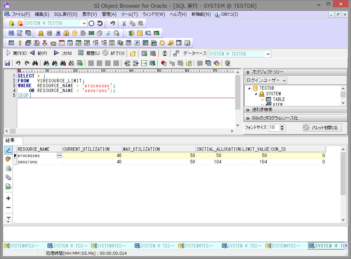This screenshot has width=351, height=259.
Task: Expand the TABLE tree node
Action: coord(262,99)
